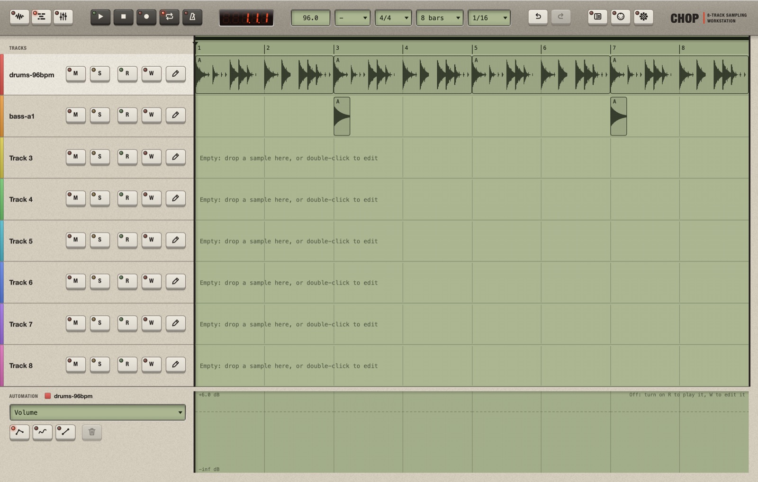This screenshot has width=758, height=482.
Task: Open the dash preset dropdown beside tempo
Action: tap(352, 18)
